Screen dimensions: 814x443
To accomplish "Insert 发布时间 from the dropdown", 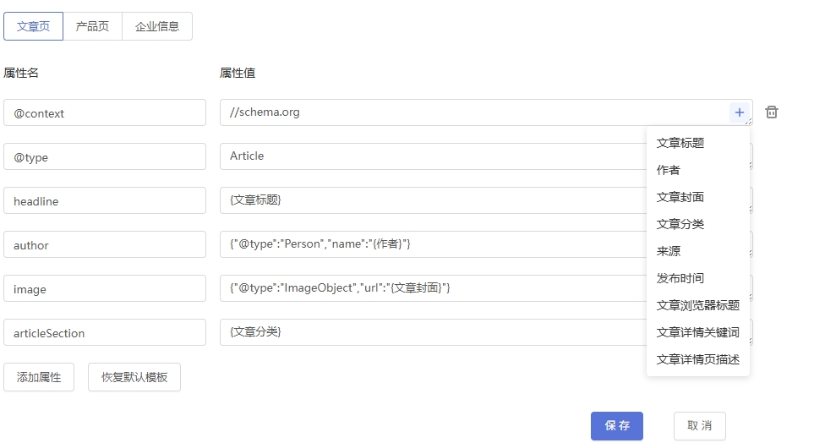I will pyautogui.click(x=680, y=278).
